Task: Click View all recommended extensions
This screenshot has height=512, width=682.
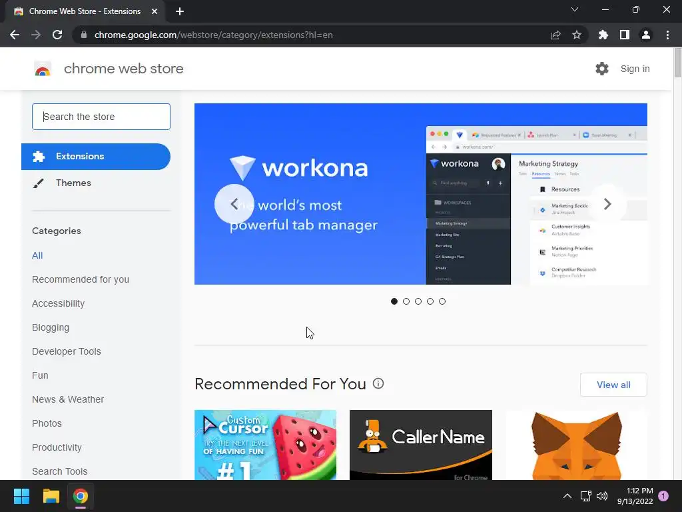Action: [x=613, y=385]
